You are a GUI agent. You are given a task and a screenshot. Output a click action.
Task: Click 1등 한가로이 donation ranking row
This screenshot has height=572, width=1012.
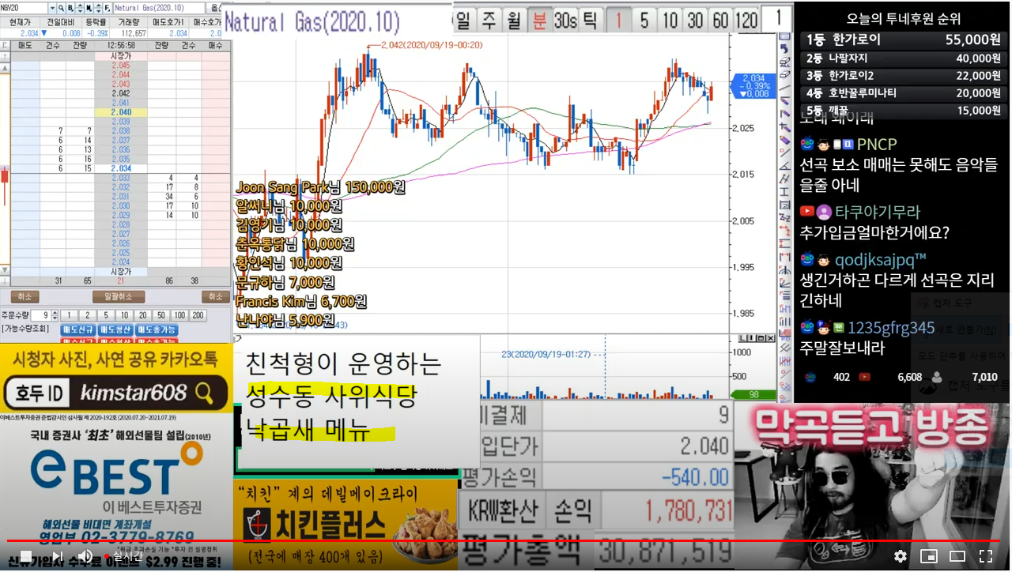[x=904, y=40]
